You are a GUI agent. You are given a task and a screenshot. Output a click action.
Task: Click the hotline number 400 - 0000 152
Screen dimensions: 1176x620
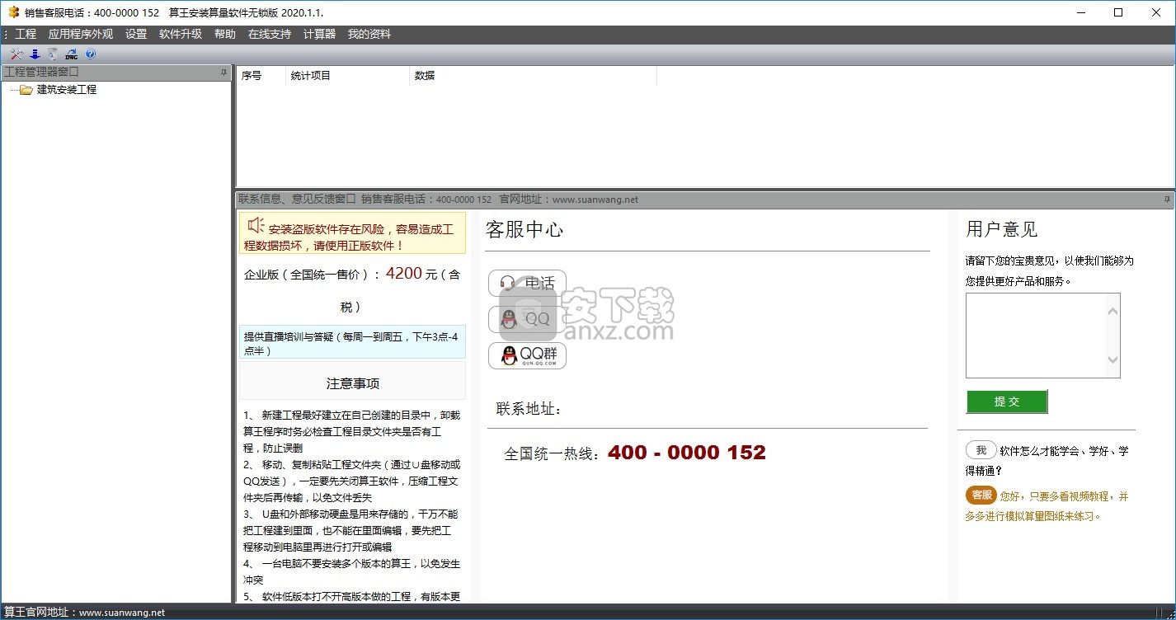click(687, 453)
